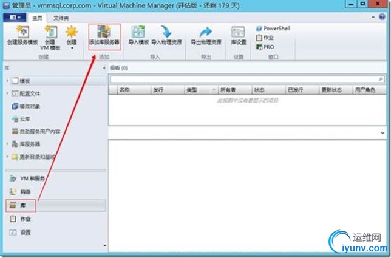This screenshot has width=391, height=258.
Task: Sort by the 已发行 column header
Action: click(x=302, y=90)
